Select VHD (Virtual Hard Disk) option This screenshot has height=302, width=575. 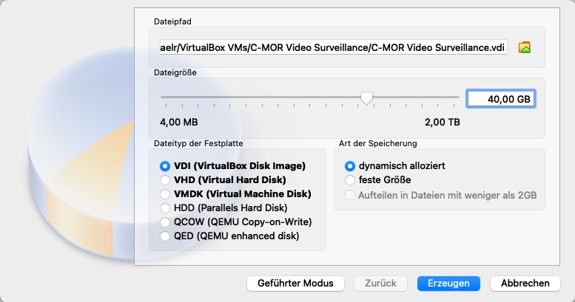[165, 179]
